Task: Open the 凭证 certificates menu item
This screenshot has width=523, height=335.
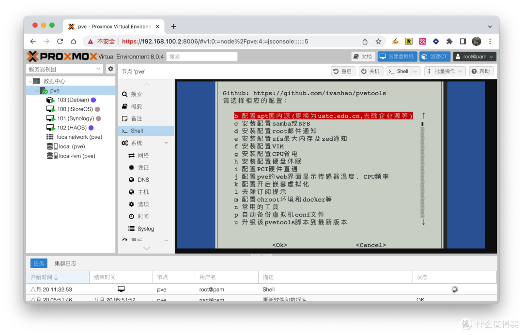Action: click(146, 167)
